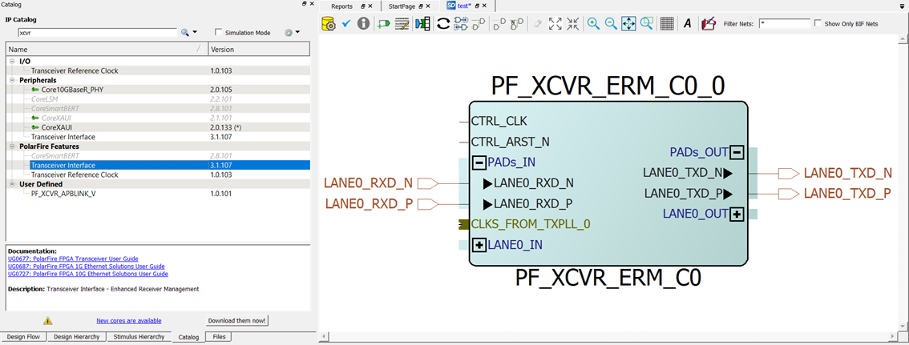The height and width of the screenshot is (345, 909).
Task: Open the Reports tab
Action: click(341, 6)
